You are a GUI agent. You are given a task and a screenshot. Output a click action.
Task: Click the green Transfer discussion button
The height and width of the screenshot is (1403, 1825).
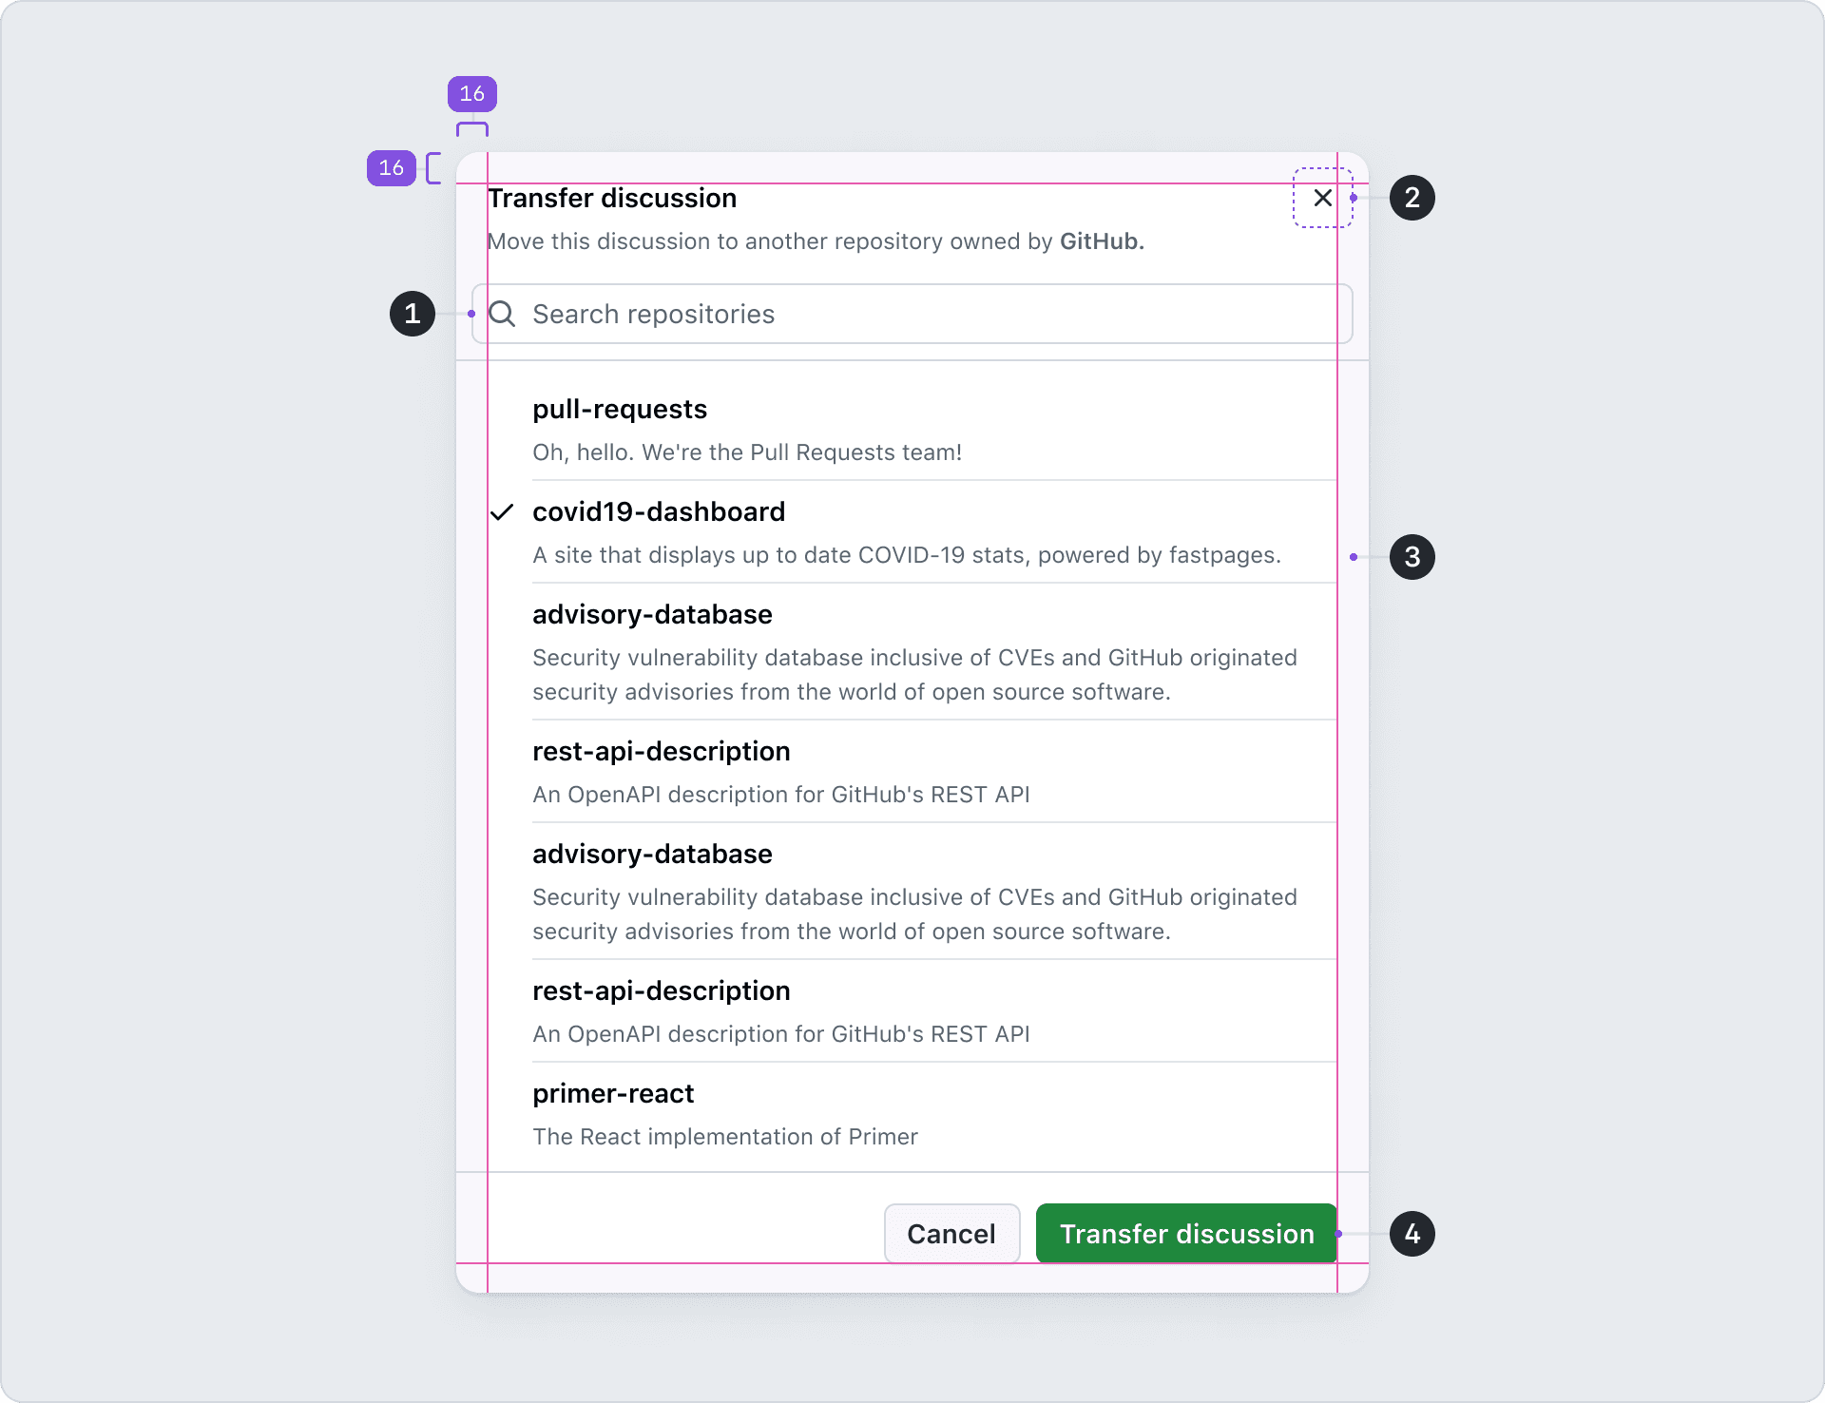(x=1186, y=1234)
